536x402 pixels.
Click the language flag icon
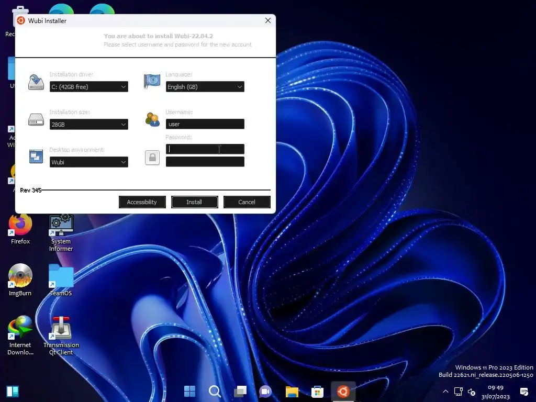click(152, 81)
